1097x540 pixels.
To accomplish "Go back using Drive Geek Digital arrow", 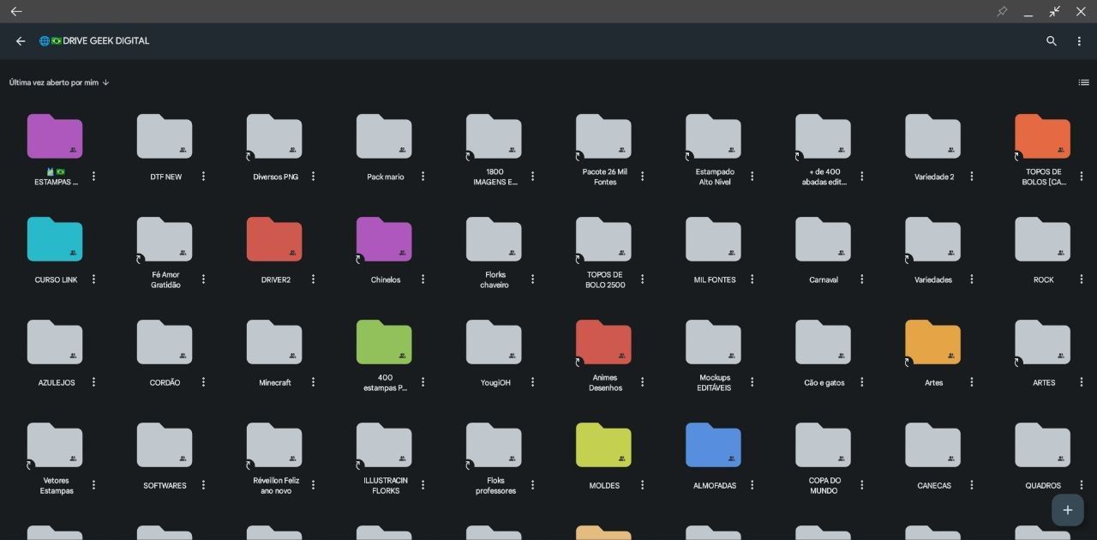I will 21,41.
